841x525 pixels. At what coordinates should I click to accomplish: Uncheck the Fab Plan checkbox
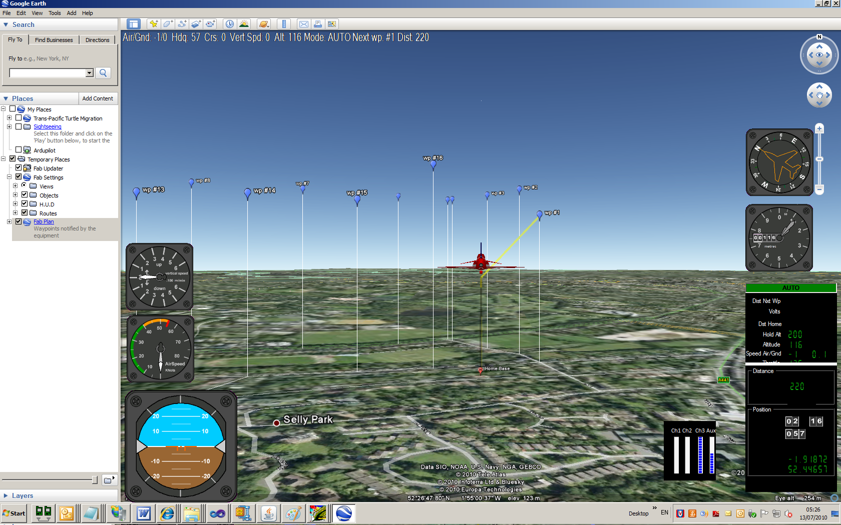pos(19,221)
